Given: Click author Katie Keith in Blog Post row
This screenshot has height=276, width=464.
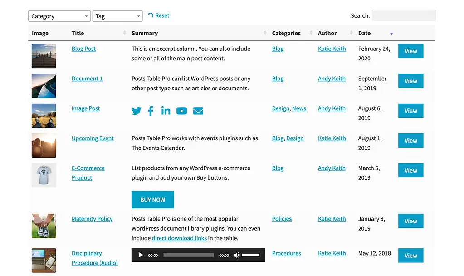Looking at the screenshot, I should tap(332, 49).
